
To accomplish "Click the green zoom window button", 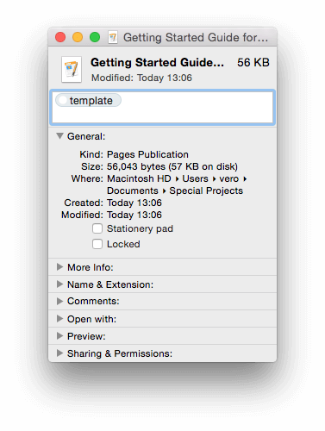I will pos(95,37).
